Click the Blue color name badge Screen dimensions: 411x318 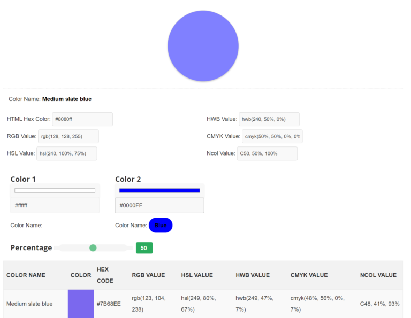(161, 226)
